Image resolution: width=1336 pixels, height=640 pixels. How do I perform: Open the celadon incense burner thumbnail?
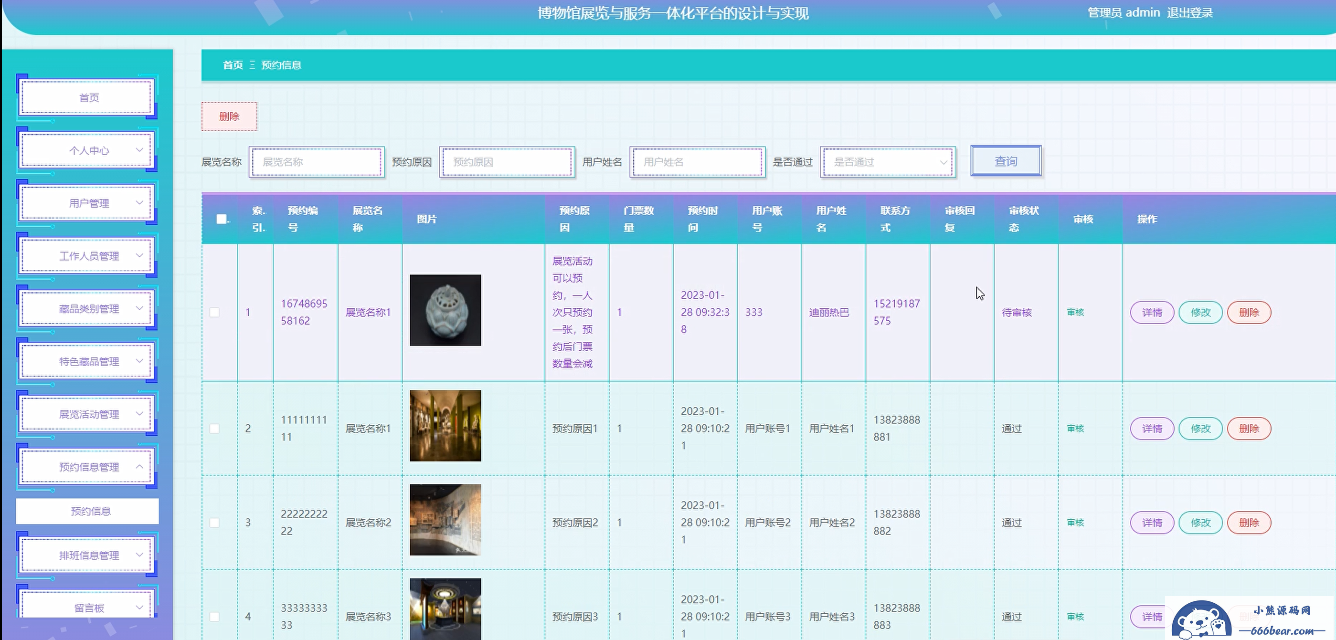(x=445, y=310)
